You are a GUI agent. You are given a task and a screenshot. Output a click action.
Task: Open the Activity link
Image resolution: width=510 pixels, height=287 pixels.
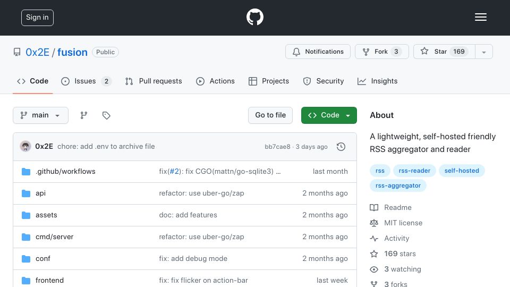click(x=396, y=239)
